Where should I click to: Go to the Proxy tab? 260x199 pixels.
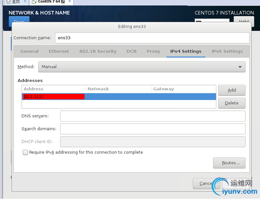(x=153, y=51)
